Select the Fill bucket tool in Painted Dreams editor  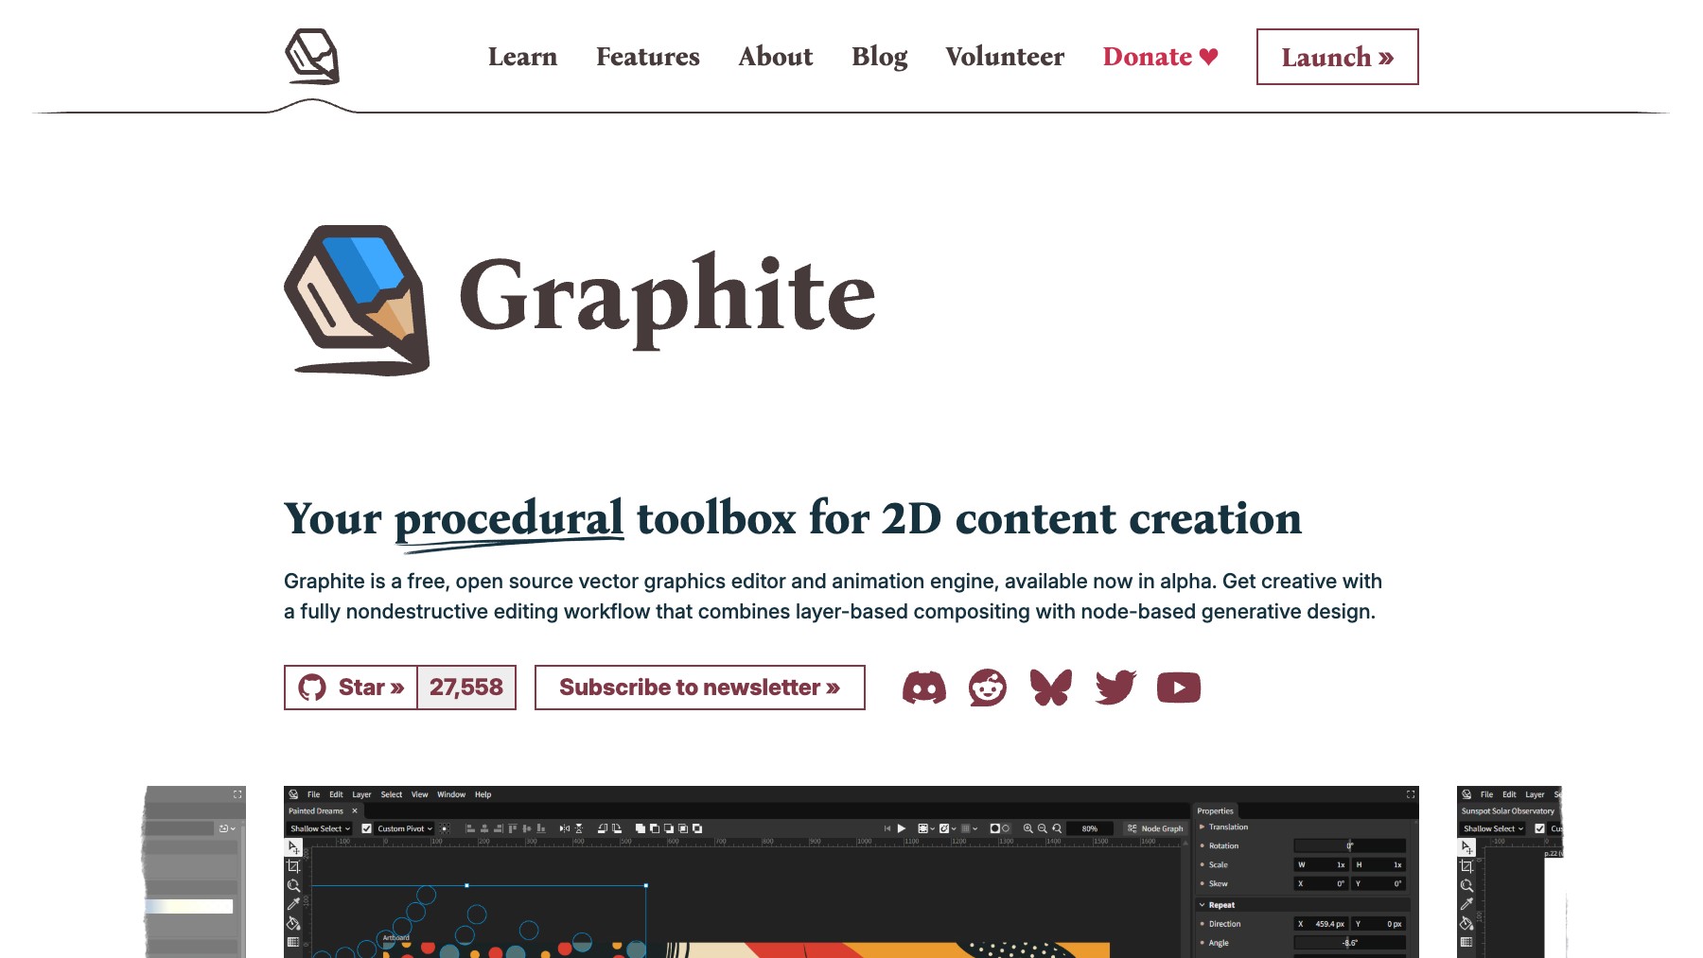pos(293,923)
